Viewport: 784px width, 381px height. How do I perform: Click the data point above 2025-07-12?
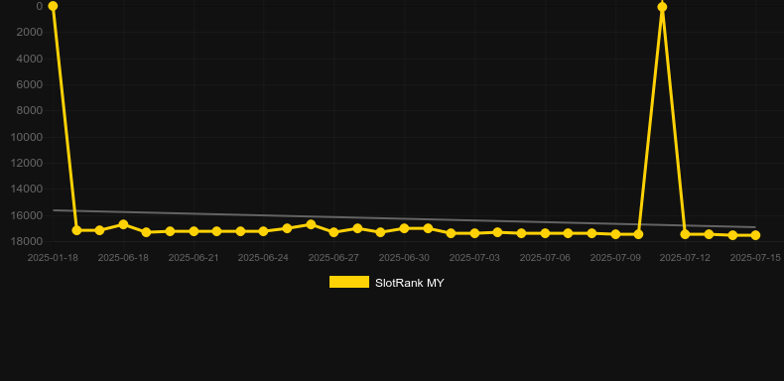(x=685, y=234)
